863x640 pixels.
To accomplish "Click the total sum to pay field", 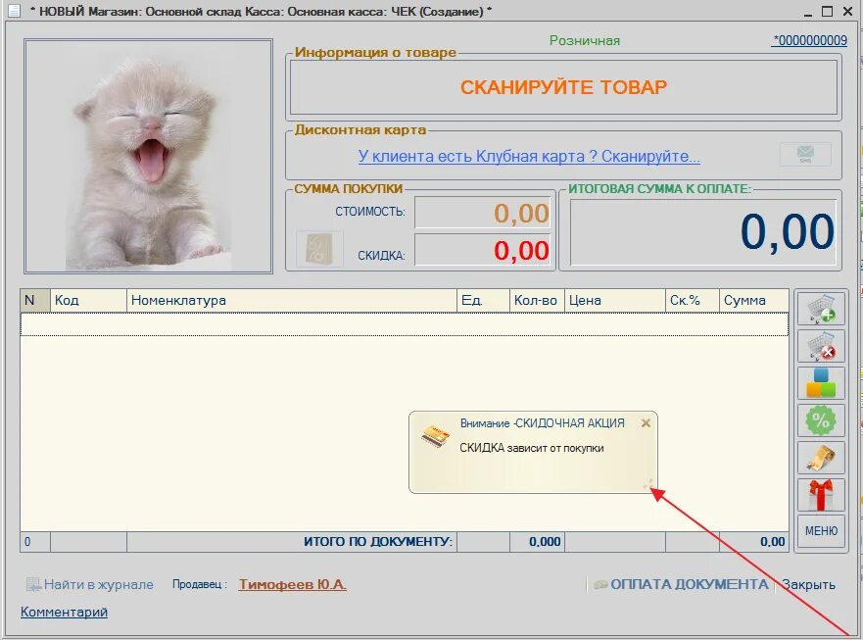I will coord(702,232).
